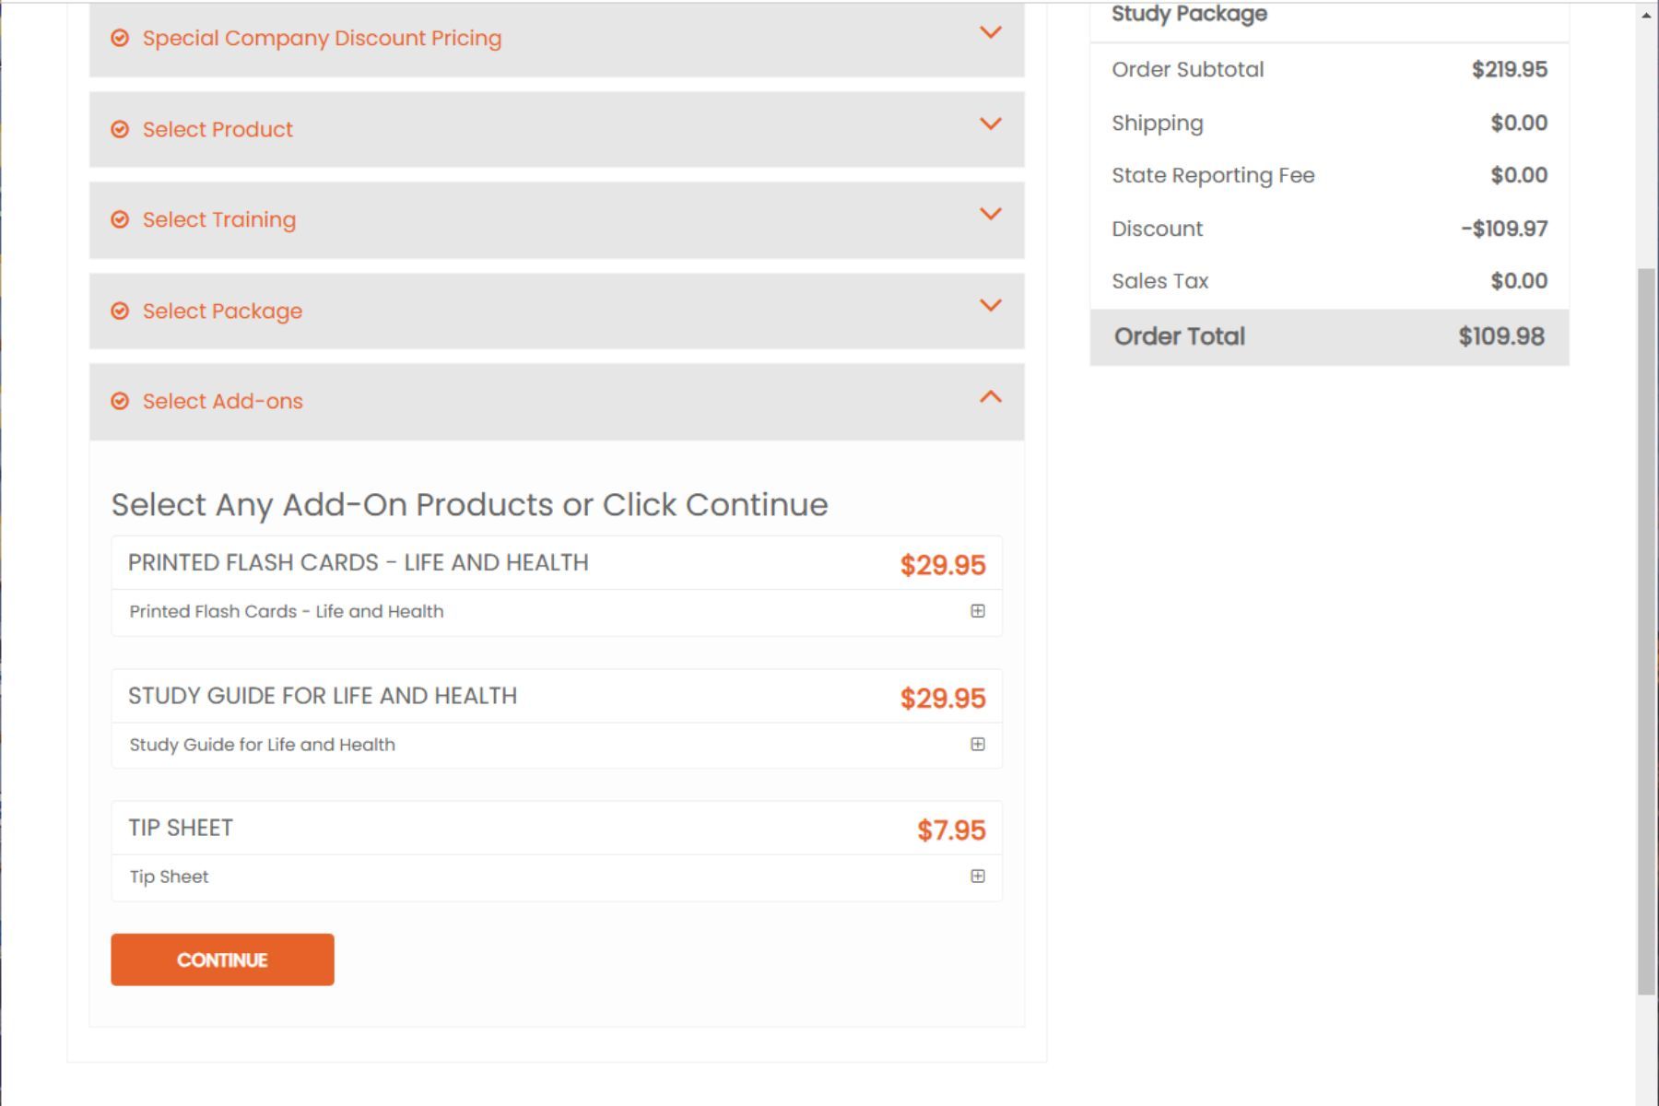Expand the Special Company Discount Pricing chevron
1659x1106 pixels.
point(990,33)
